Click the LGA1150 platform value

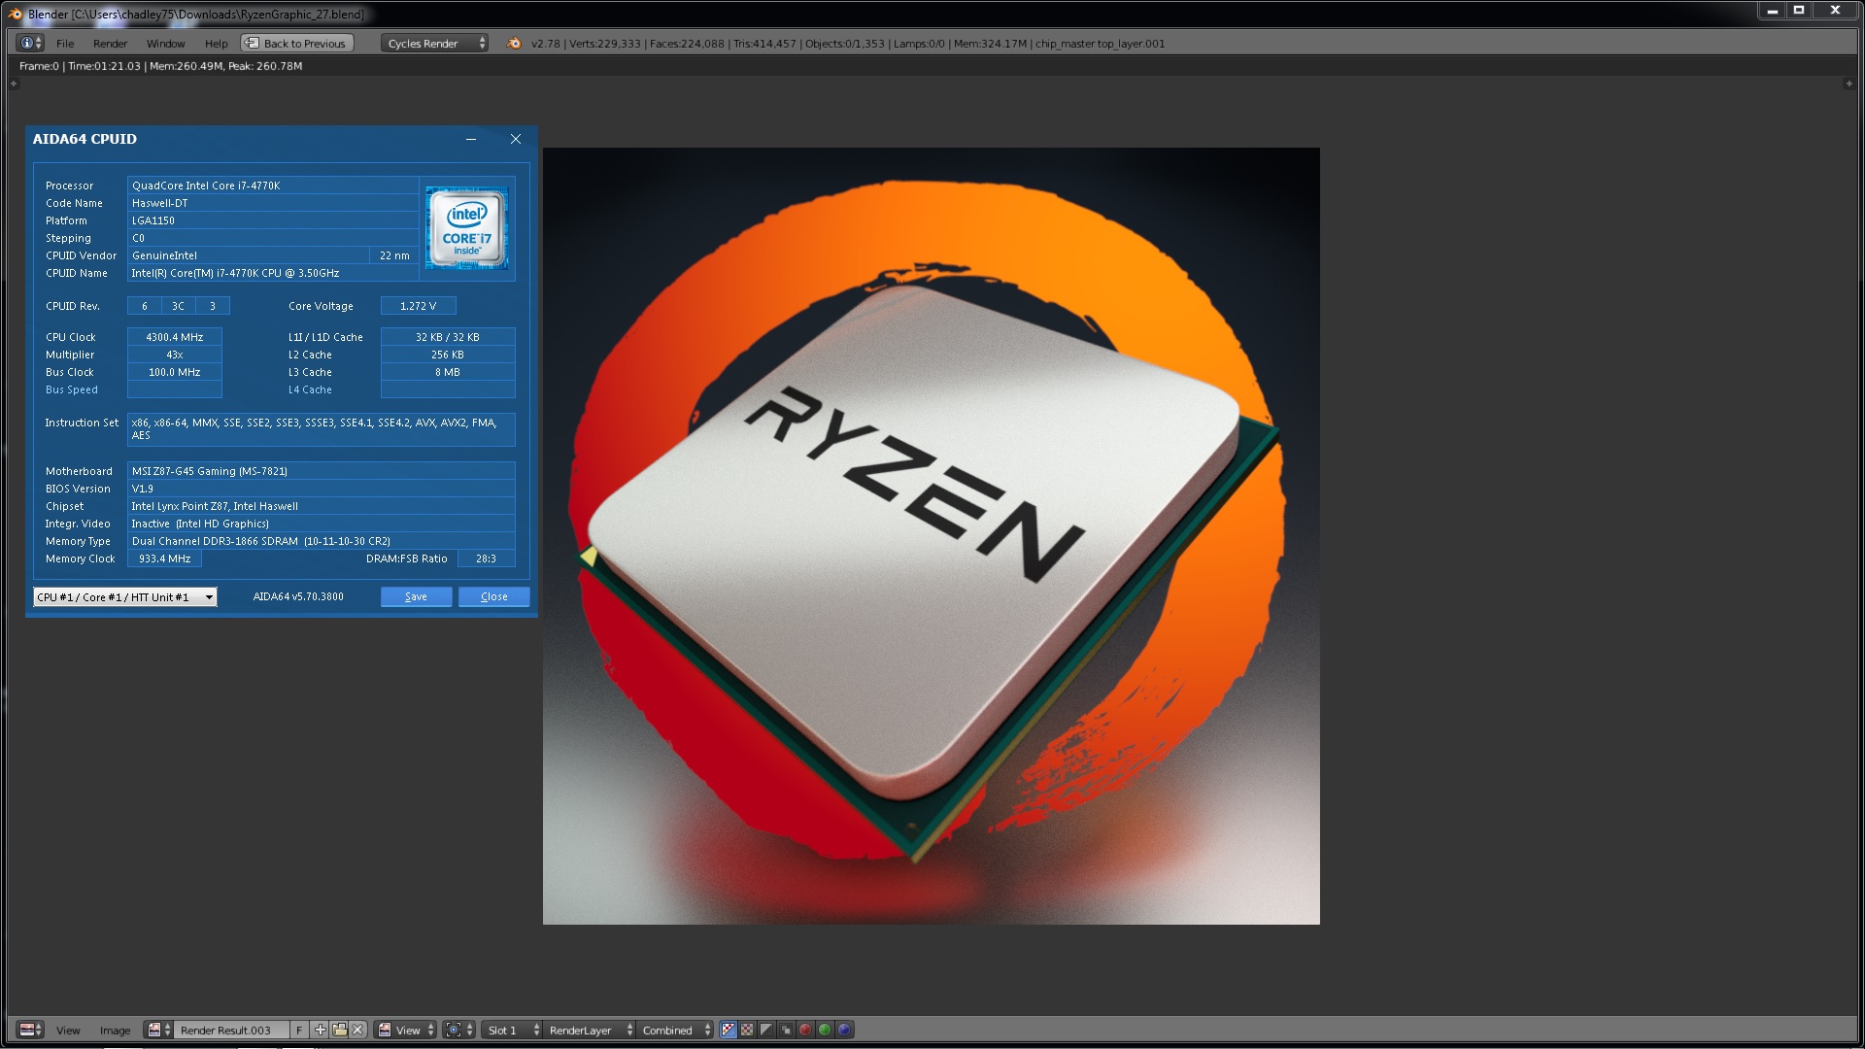[153, 220]
